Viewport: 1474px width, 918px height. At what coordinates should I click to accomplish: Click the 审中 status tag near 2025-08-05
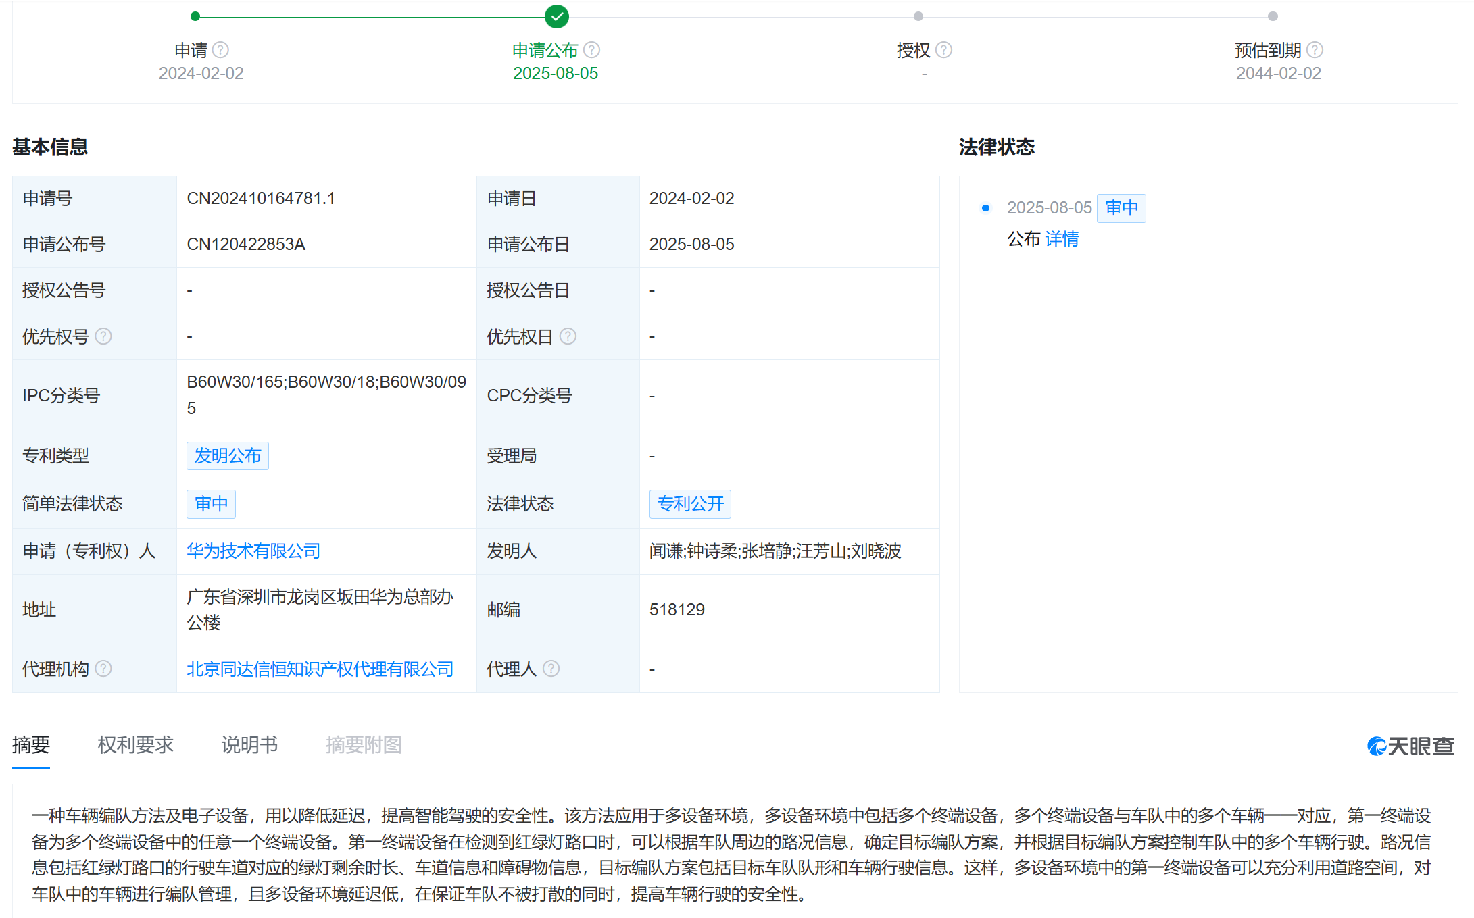1121,208
